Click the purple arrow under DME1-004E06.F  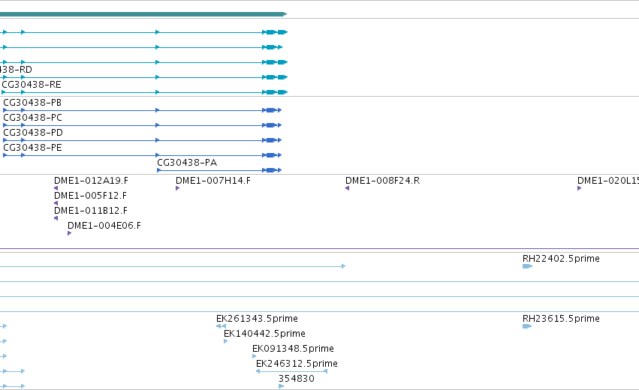pos(69,233)
